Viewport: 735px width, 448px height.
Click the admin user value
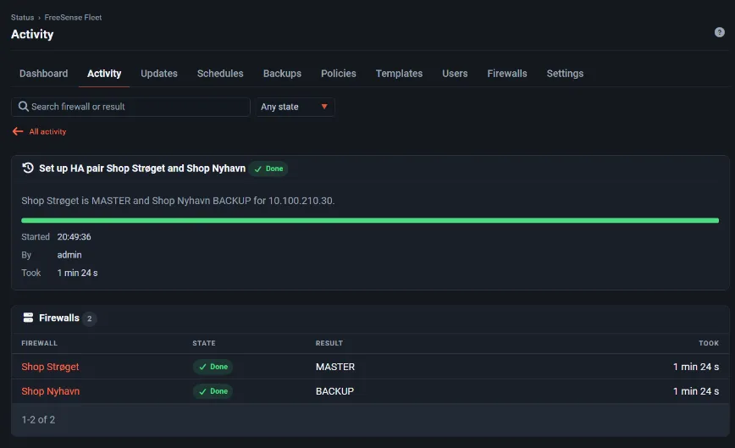(69, 255)
